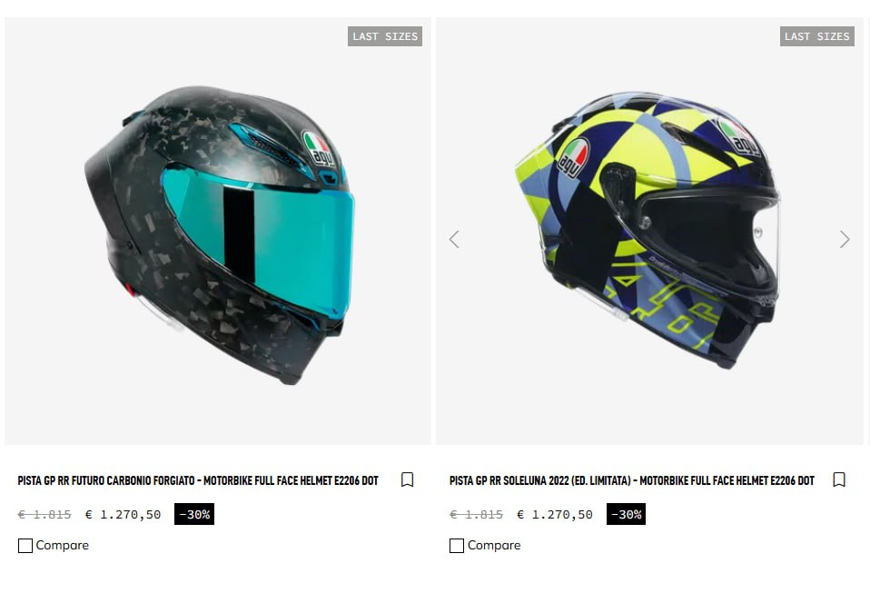Tick Compare checkbox for Futuro Carbonio helmet
Viewport: 870px width, 593px height.
coord(25,546)
